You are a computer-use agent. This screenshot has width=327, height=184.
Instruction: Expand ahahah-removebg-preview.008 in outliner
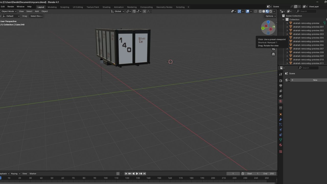(287, 52)
